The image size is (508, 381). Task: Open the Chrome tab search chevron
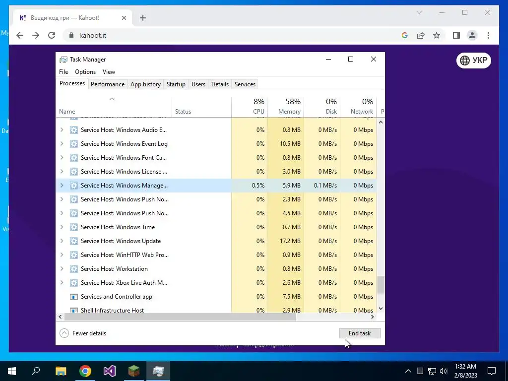(419, 12)
